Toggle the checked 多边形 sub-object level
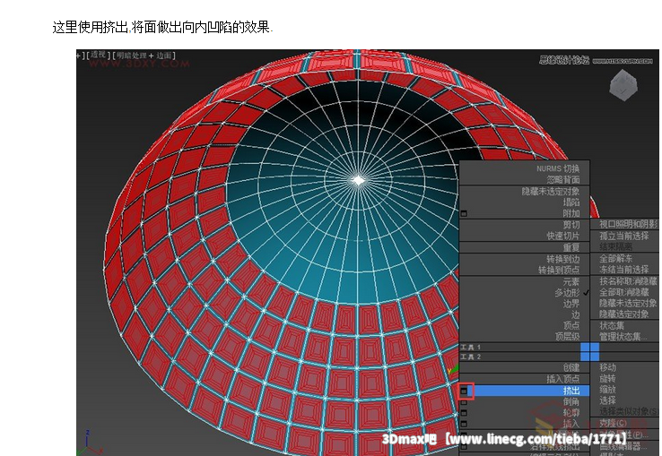The image size is (662, 456). click(x=568, y=293)
